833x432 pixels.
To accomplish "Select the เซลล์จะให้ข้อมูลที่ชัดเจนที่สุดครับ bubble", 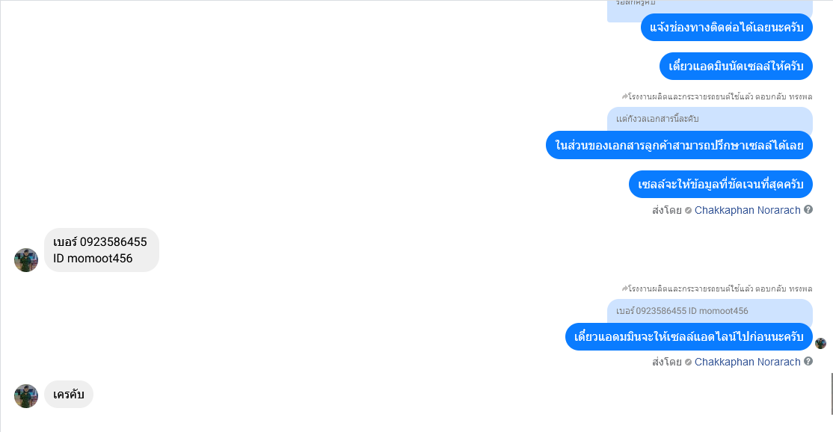I will 720,184.
